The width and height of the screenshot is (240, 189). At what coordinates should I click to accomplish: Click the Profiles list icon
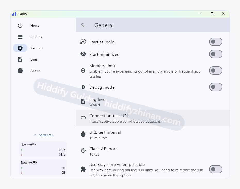point(20,37)
